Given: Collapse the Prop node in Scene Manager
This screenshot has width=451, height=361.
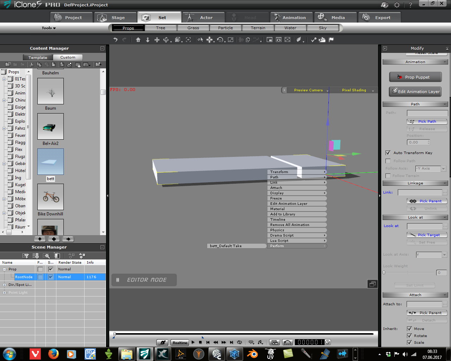Looking at the screenshot, I should pos(5,269).
